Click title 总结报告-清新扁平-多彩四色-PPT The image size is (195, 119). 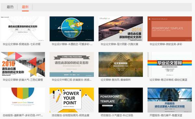click(x=23, y=115)
